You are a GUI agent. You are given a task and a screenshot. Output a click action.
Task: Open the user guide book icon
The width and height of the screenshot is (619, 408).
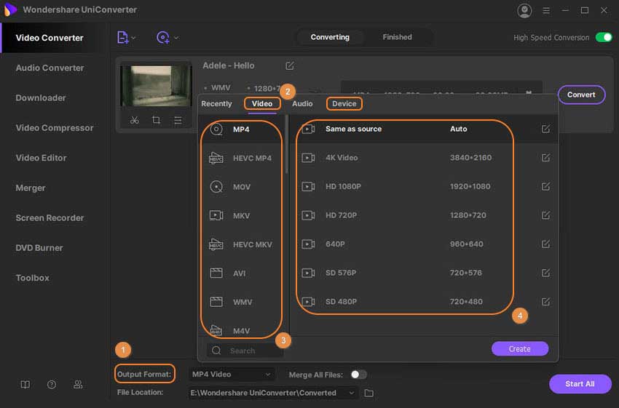click(x=25, y=384)
